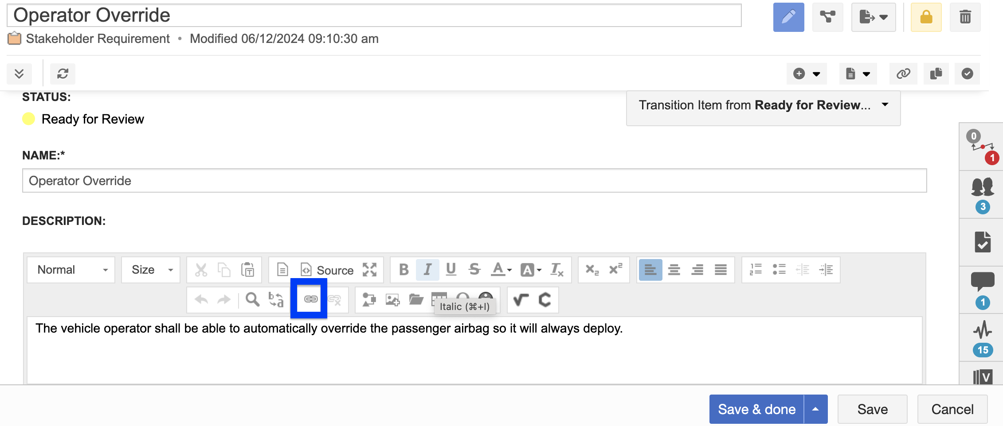
Task: Open the activity pulse sidebar icon
Action: [983, 330]
